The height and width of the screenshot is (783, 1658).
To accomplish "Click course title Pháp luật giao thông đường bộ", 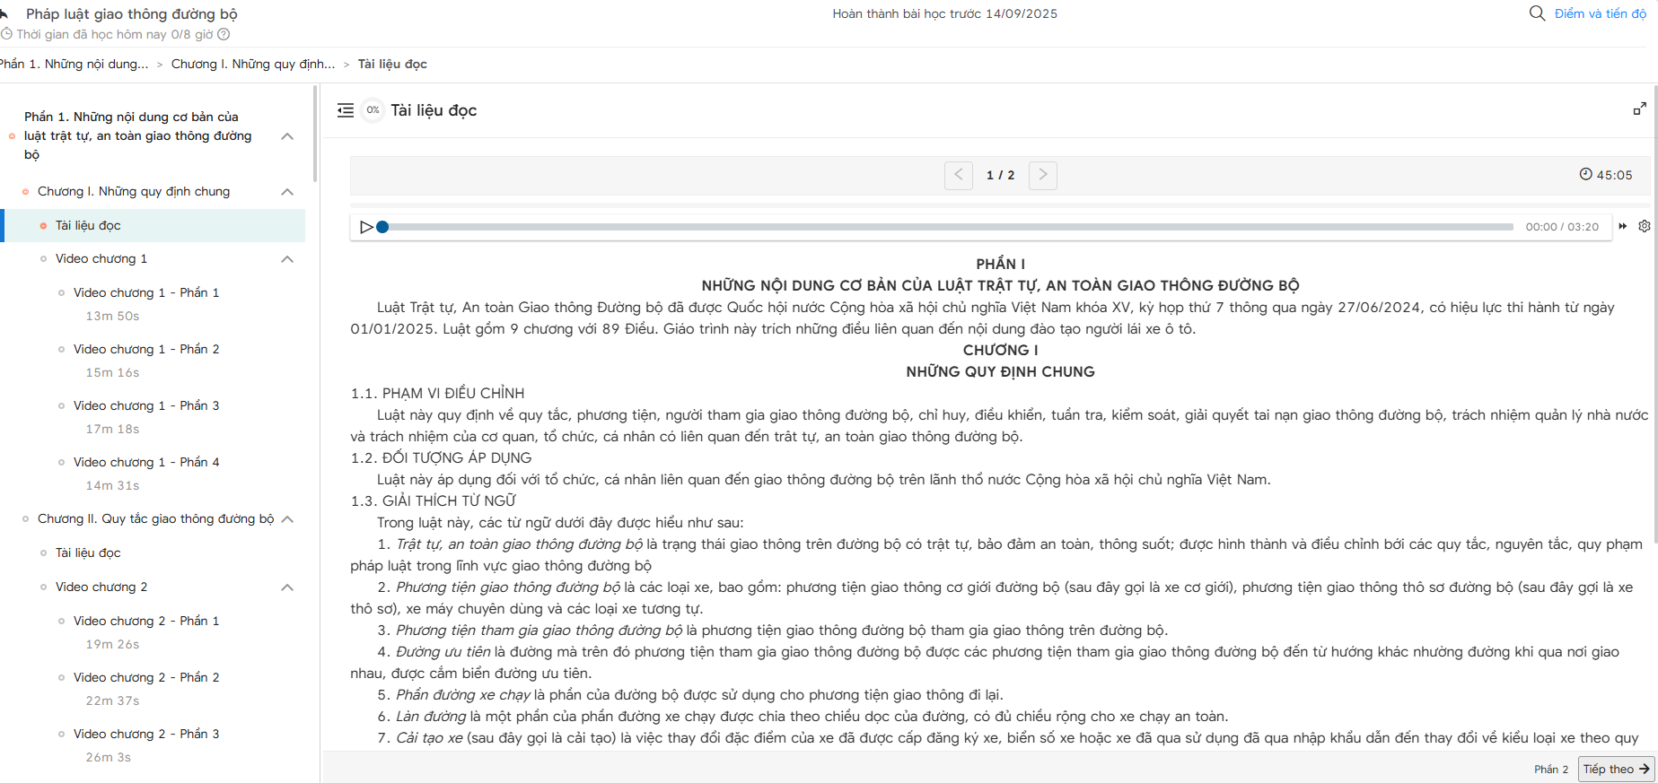I will pos(132,13).
